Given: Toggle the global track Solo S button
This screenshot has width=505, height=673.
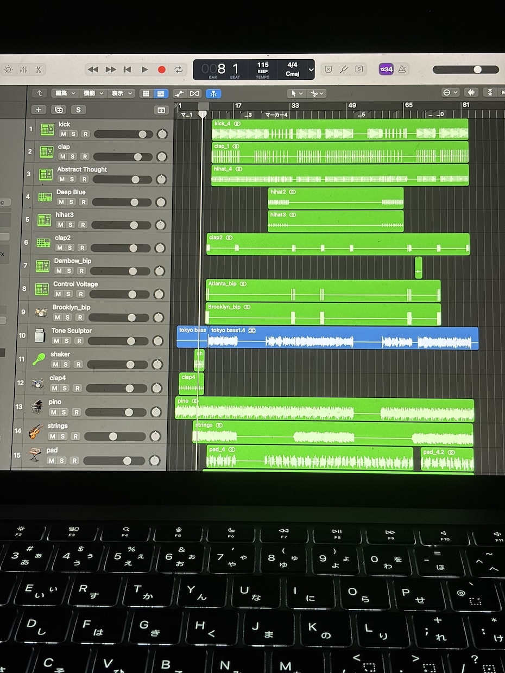Looking at the screenshot, I should tap(78, 110).
